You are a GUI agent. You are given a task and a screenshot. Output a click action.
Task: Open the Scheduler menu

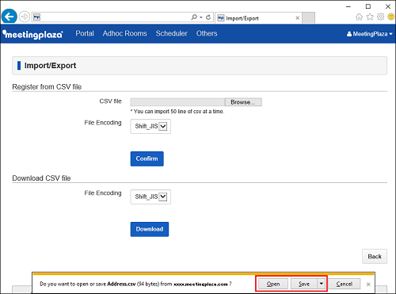pos(171,33)
